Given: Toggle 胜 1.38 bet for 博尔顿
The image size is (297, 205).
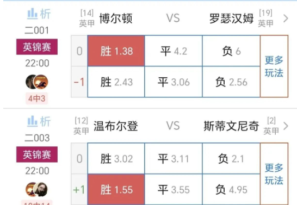Looking at the screenshot, I should (x=116, y=51).
